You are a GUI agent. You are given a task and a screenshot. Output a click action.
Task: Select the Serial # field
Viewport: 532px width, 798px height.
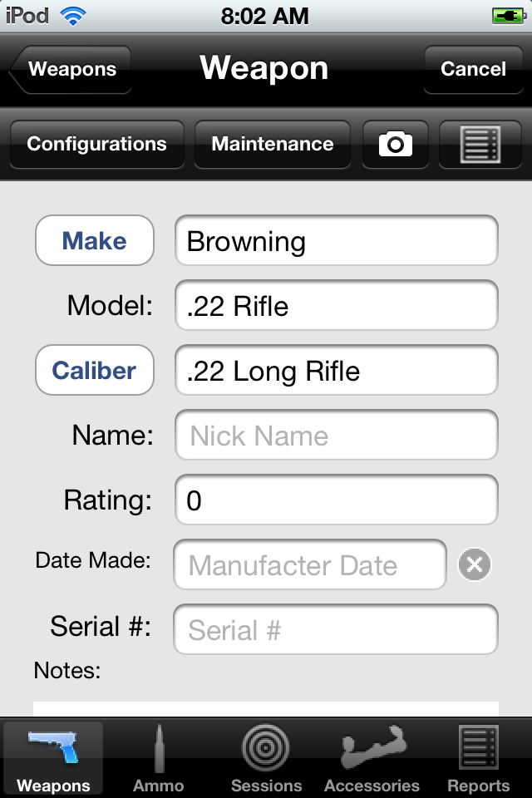[x=336, y=629]
